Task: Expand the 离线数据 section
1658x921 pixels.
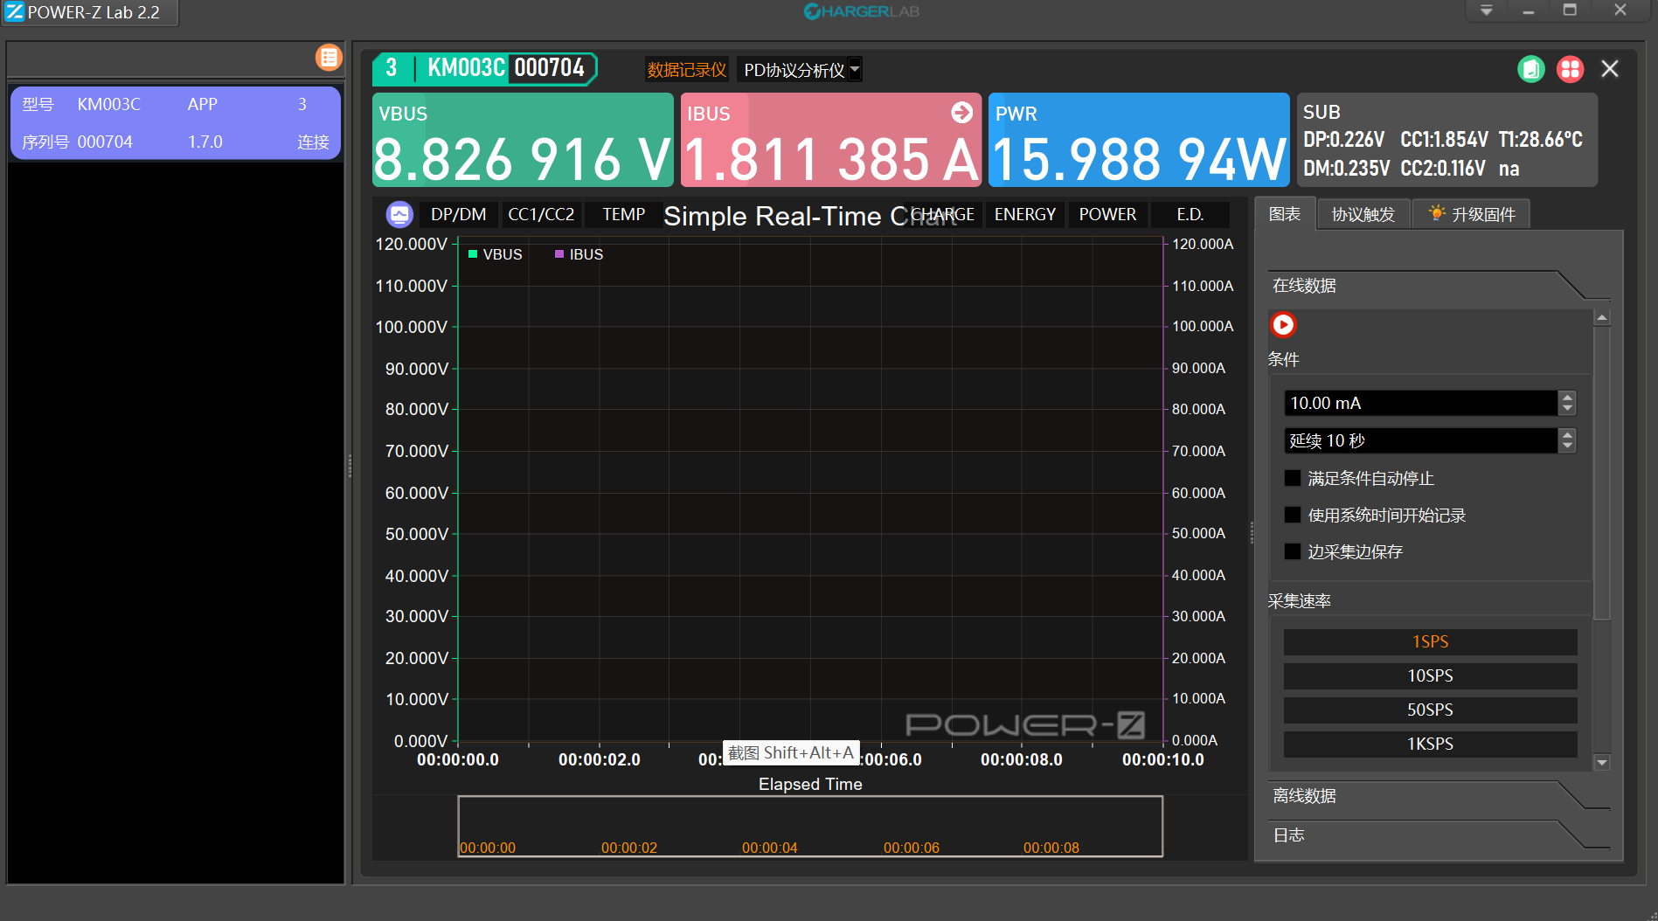Action: coord(1304,796)
